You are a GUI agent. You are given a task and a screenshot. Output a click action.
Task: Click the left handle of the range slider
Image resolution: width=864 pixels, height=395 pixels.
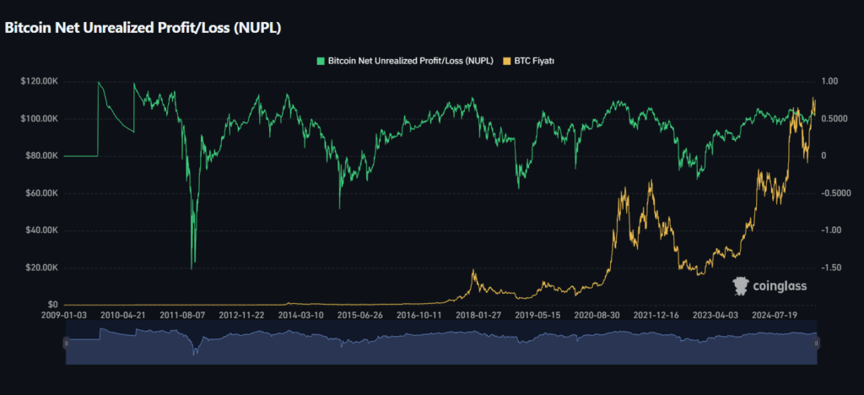click(67, 343)
